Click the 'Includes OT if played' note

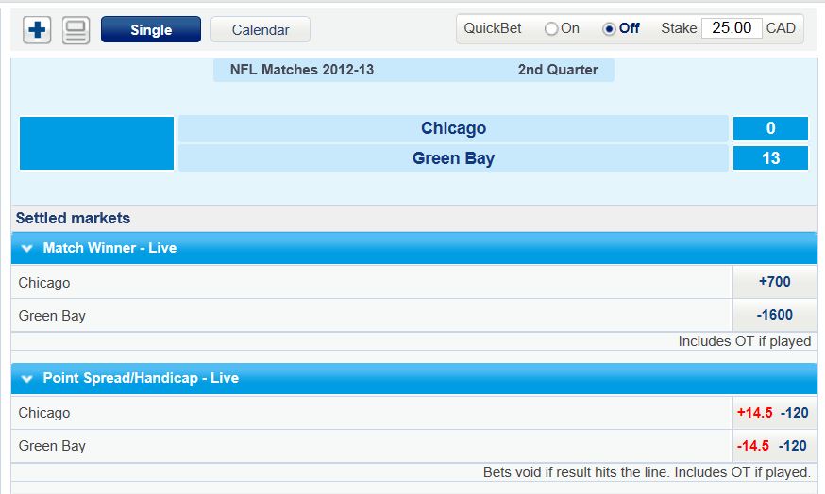click(x=745, y=341)
